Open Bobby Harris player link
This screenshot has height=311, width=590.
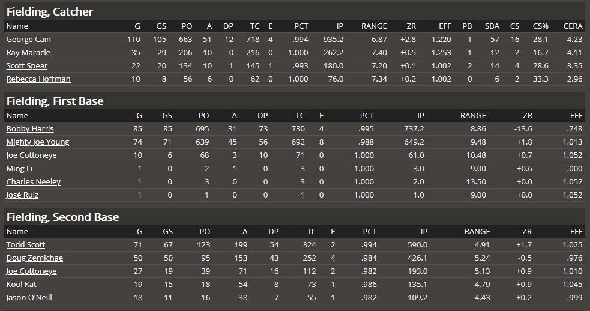[x=29, y=129]
